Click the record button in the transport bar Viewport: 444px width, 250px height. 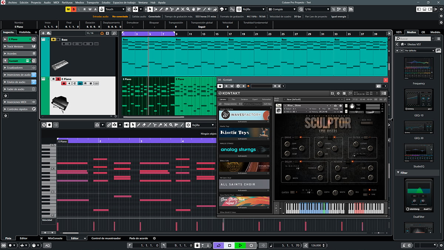click(251, 245)
